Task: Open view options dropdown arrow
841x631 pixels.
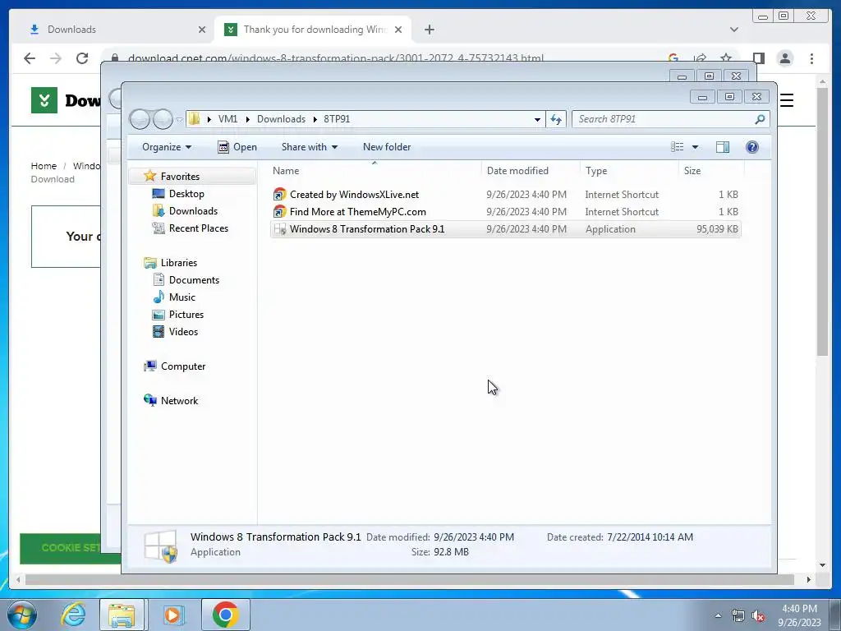Action: [x=695, y=147]
